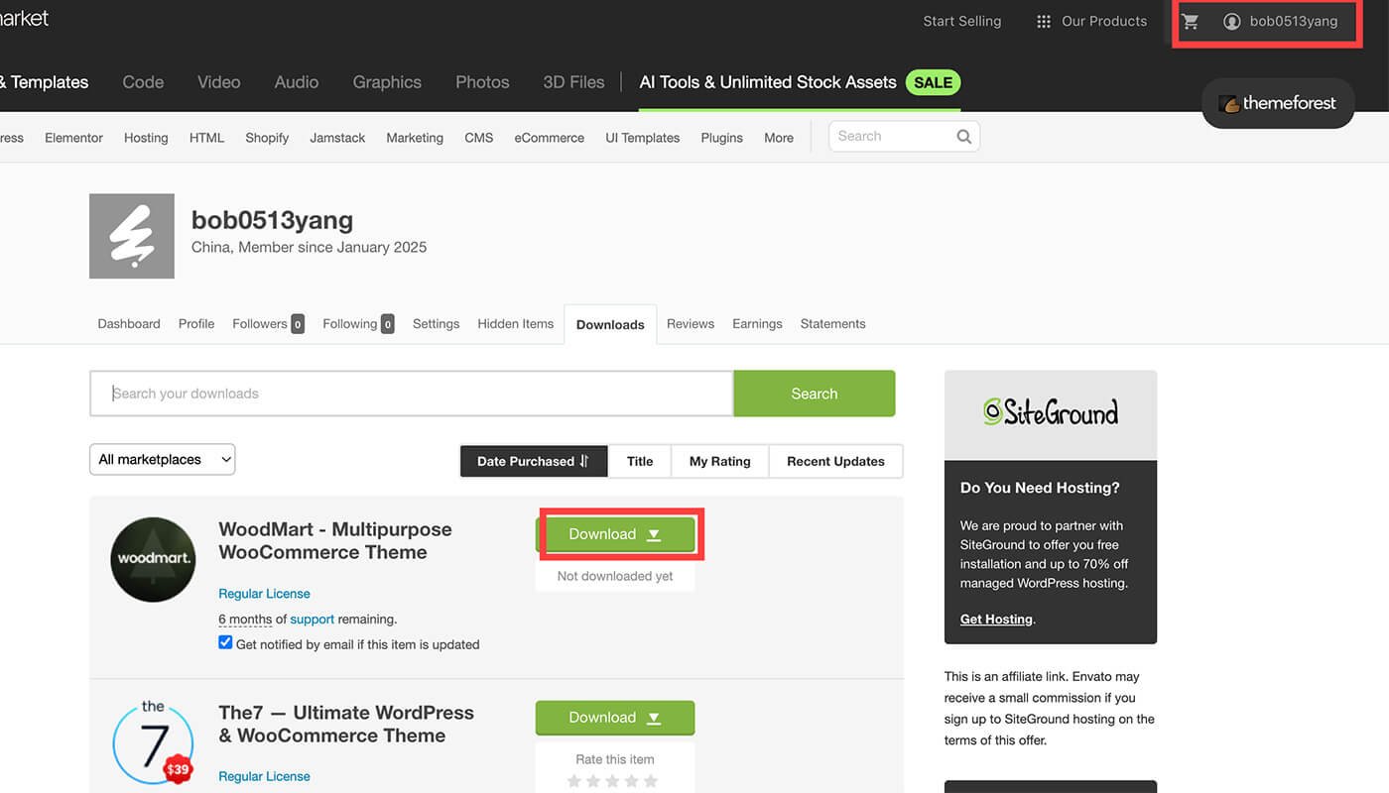Open the WoodMart Download dropdown button
The image size is (1389, 793).
(x=615, y=534)
